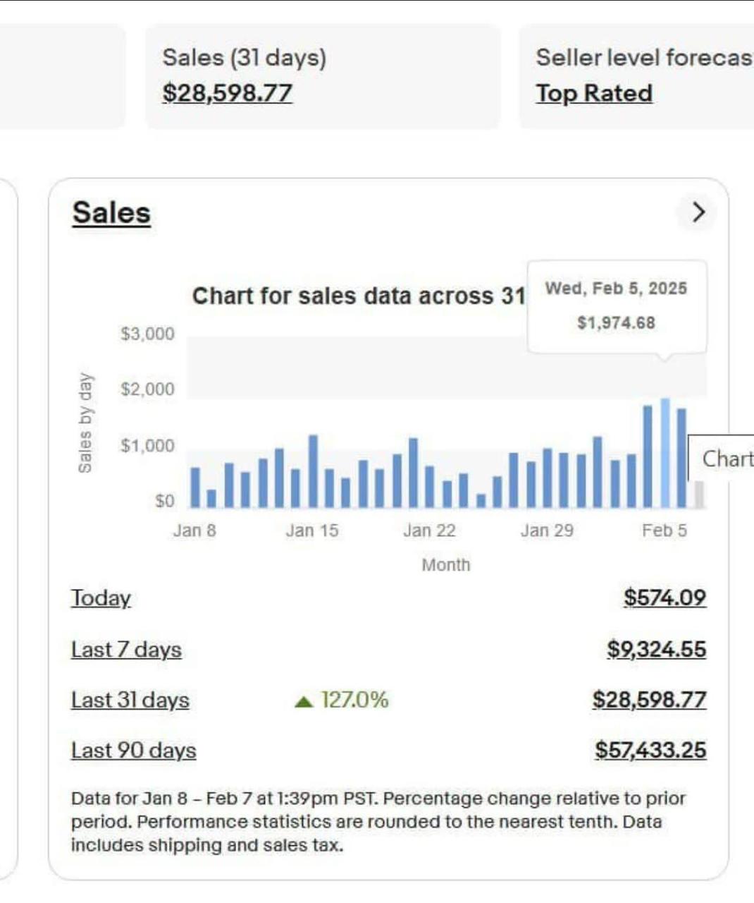Dismiss the Feb 5 tooltip popup

(x=617, y=305)
